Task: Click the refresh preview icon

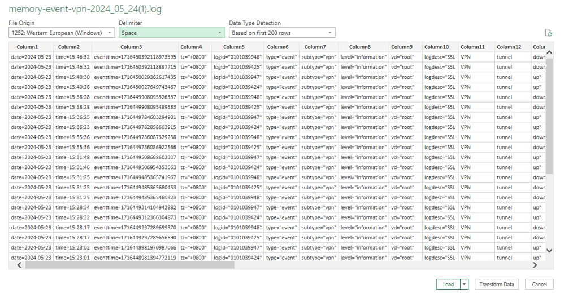Action: click(x=548, y=33)
